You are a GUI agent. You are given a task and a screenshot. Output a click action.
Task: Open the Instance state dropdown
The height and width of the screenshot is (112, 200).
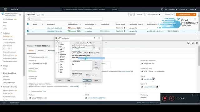[154, 15]
